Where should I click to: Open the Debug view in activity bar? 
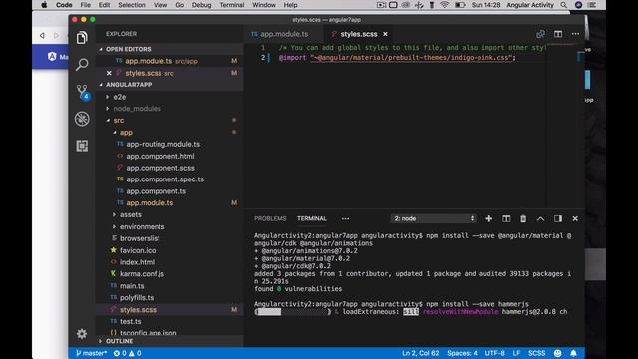82,119
